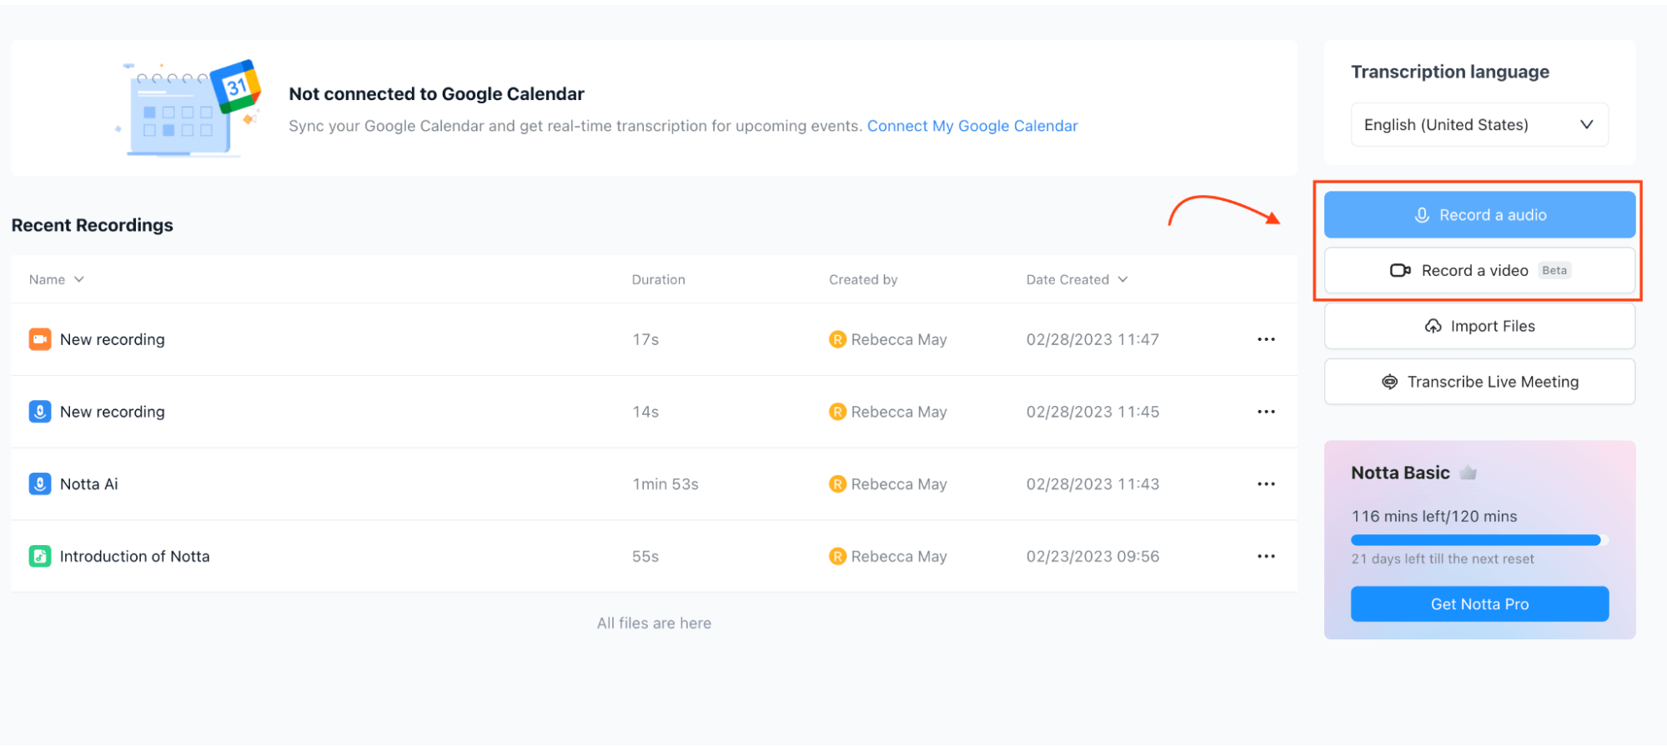This screenshot has width=1667, height=746.
Task: Click the Recent Recordings heading
Action: pos(93,225)
